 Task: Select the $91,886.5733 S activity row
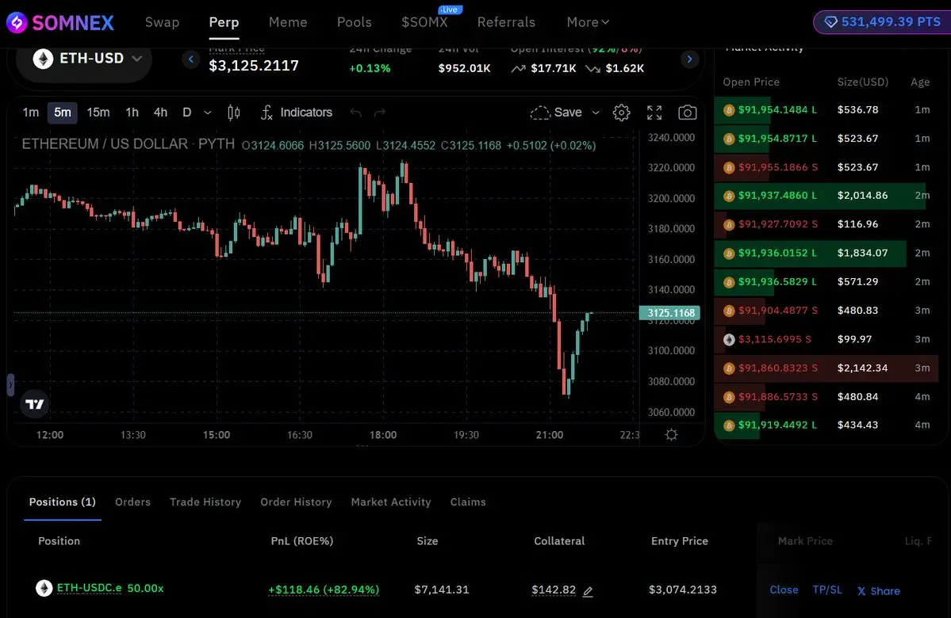coord(826,397)
